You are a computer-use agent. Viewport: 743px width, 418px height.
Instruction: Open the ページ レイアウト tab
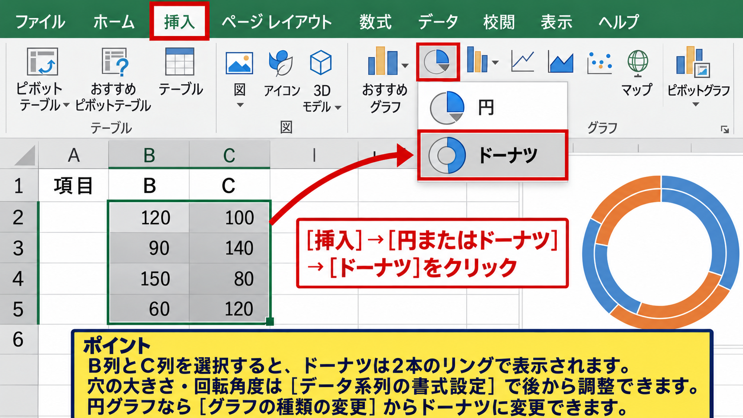(277, 22)
